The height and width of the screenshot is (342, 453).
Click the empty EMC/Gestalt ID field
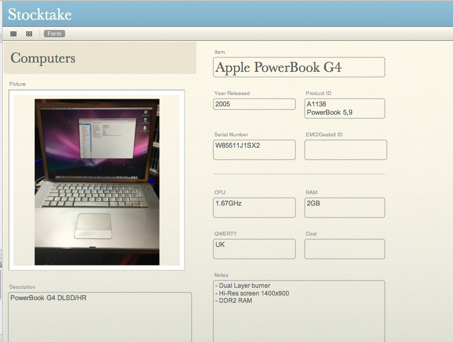click(x=346, y=150)
